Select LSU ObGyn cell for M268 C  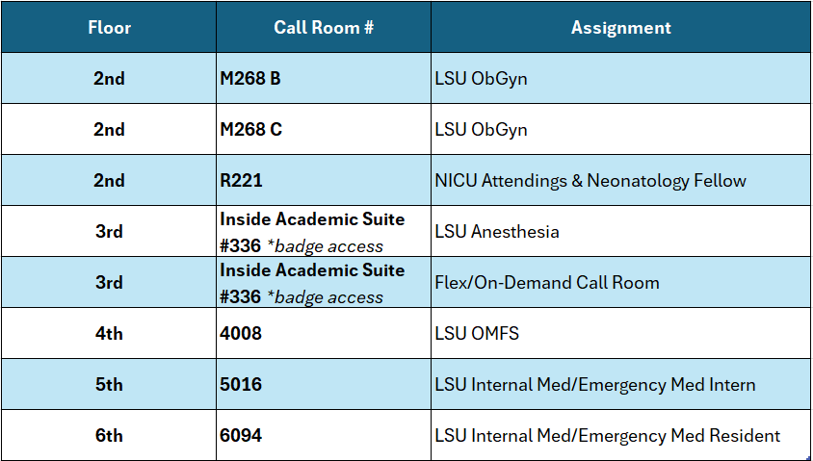(x=482, y=130)
